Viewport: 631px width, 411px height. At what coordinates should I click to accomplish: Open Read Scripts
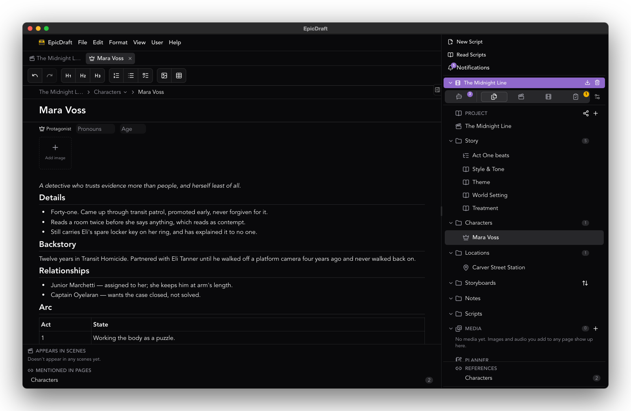467,55
